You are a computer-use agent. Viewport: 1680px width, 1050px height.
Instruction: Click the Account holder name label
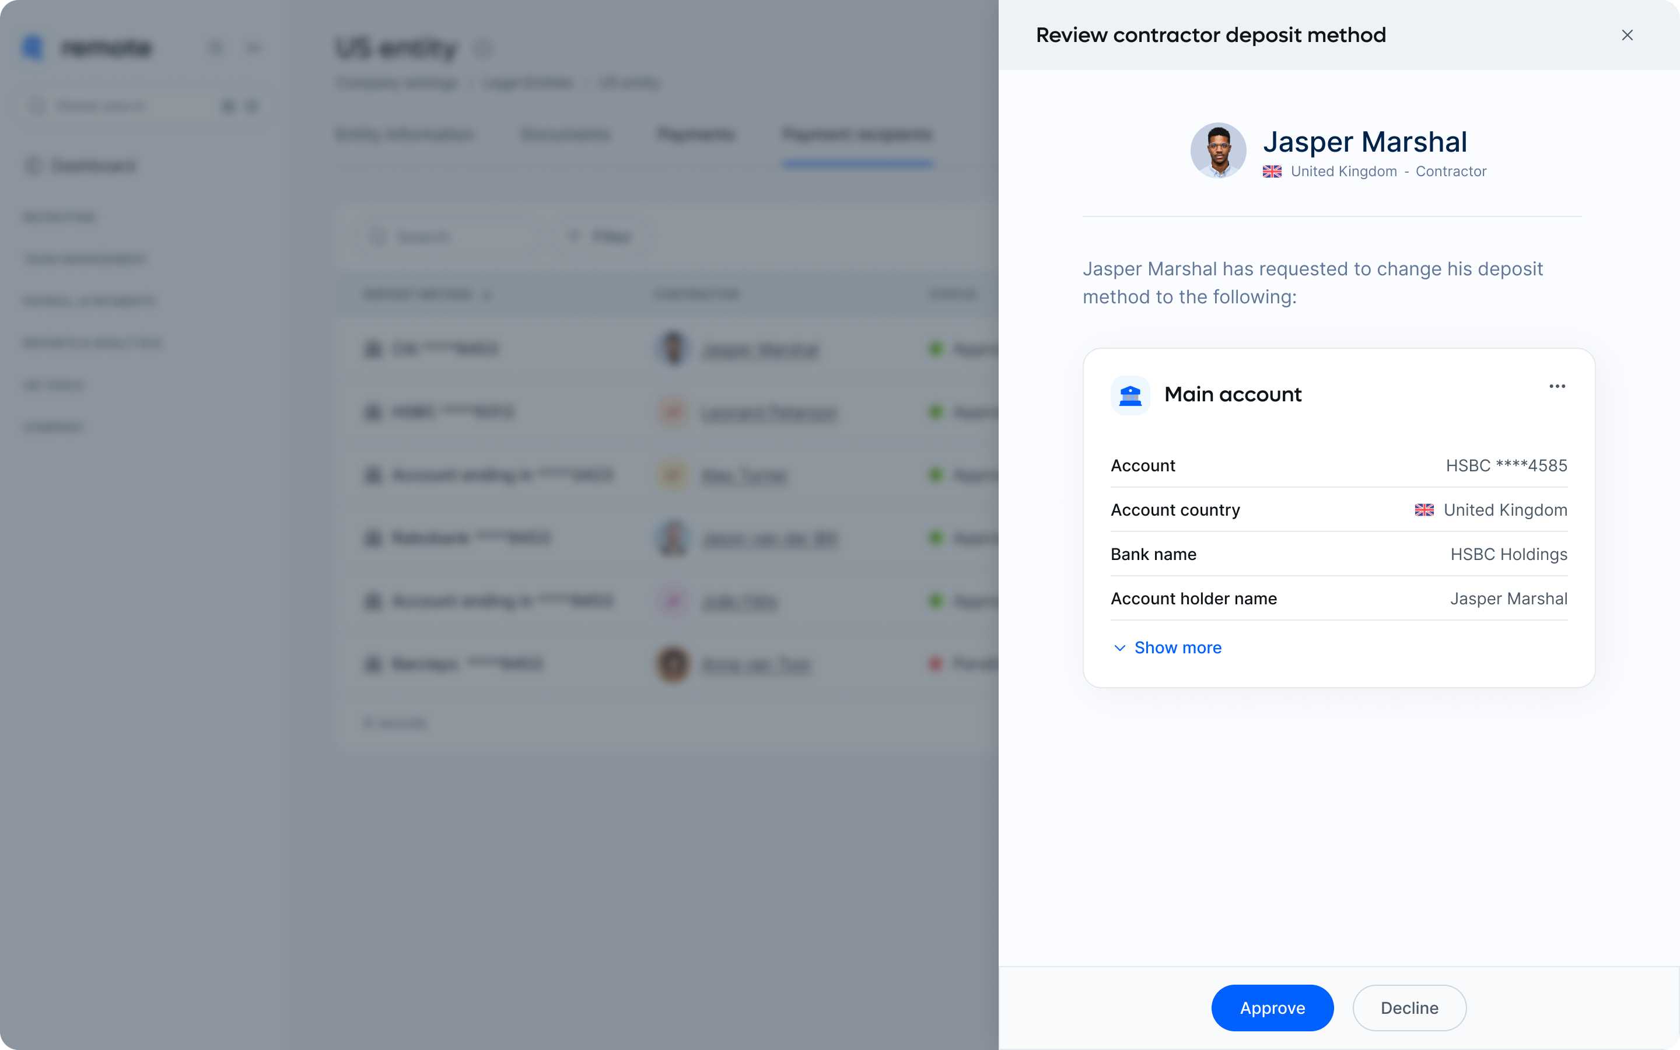tap(1194, 598)
